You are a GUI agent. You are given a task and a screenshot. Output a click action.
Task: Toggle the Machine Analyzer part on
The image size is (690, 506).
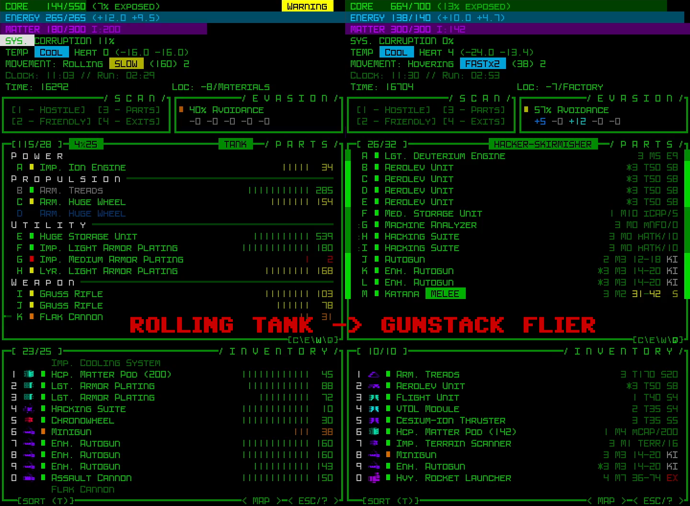tap(378, 225)
